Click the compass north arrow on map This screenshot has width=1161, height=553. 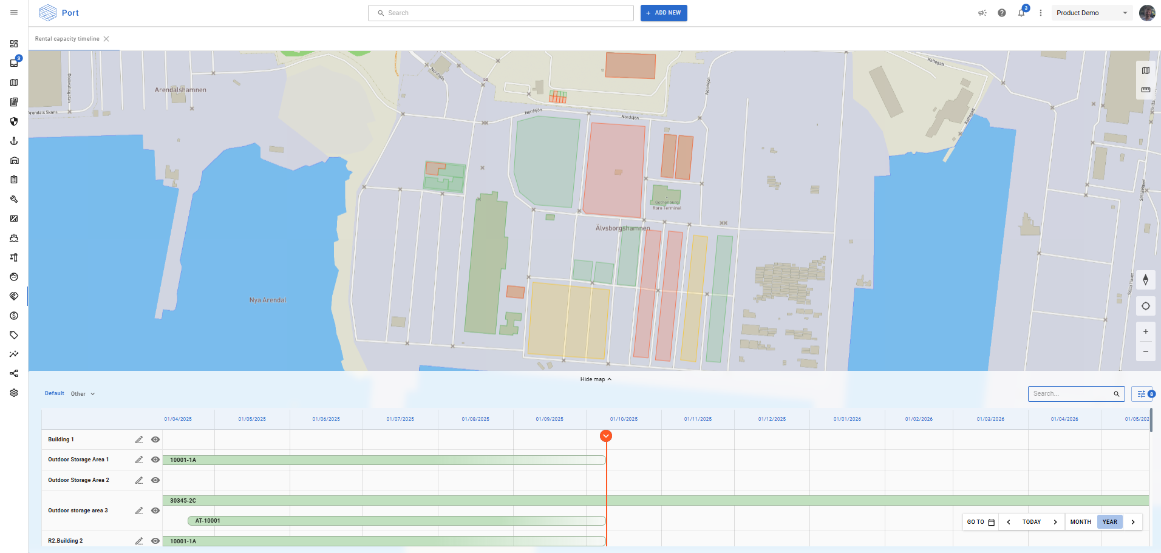tap(1146, 280)
